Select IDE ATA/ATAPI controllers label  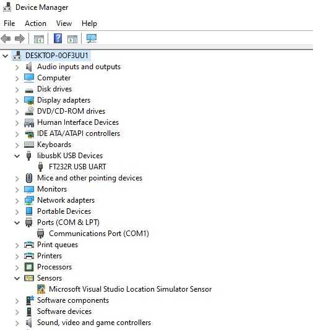pos(79,133)
